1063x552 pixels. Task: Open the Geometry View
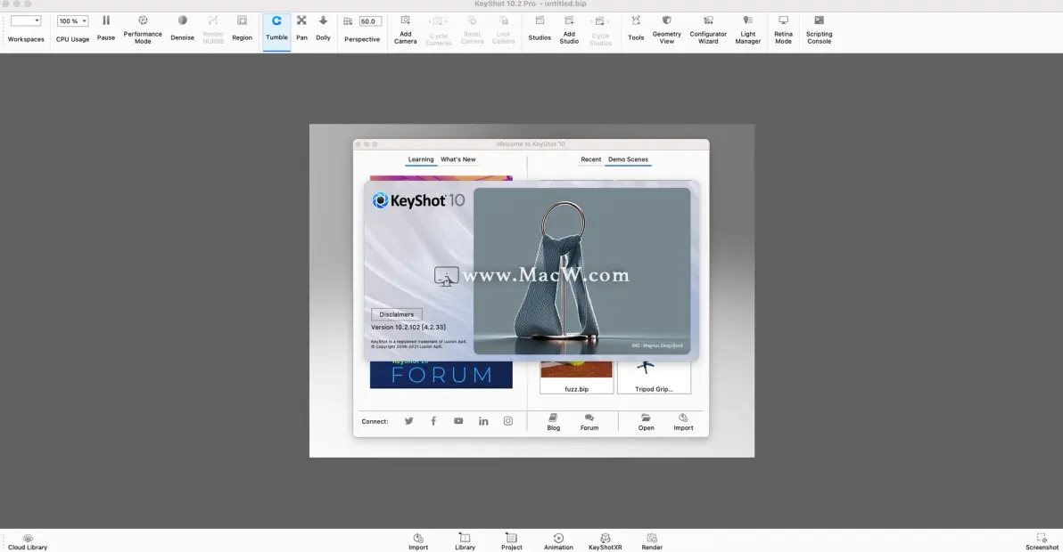click(666, 29)
